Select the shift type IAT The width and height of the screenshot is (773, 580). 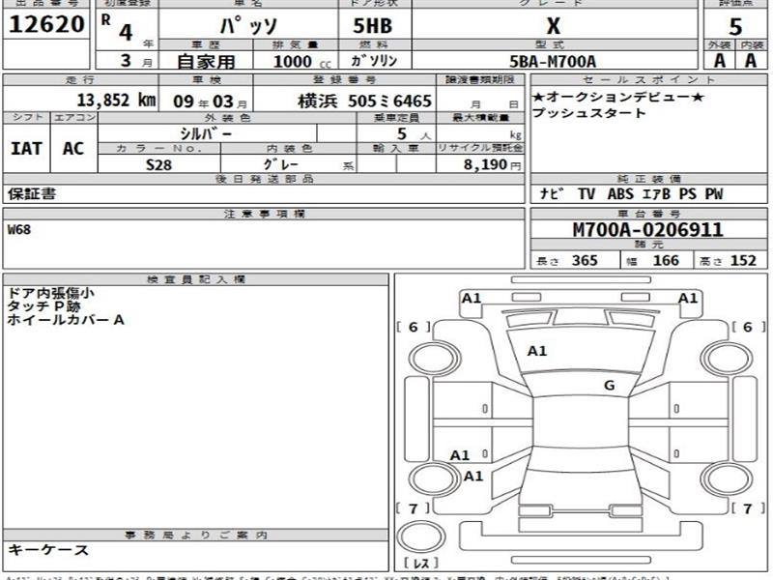coord(26,149)
